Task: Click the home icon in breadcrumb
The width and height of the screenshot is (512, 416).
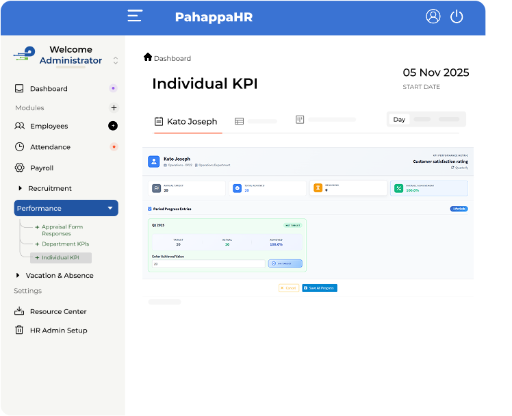Action: point(148,57)
